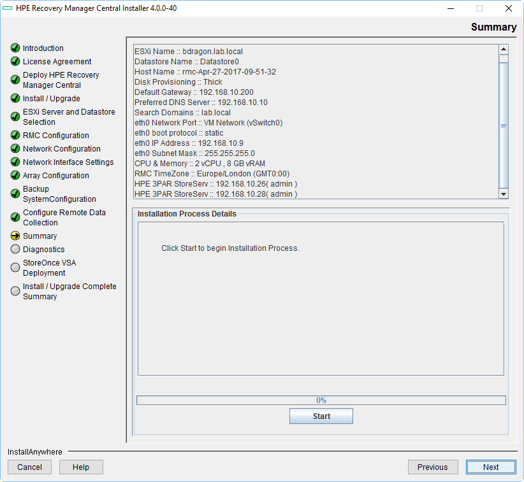Select the RMC Configuration step icon
Image resolution: width=524 pixels, height=482 pixels.
point(15,135)
